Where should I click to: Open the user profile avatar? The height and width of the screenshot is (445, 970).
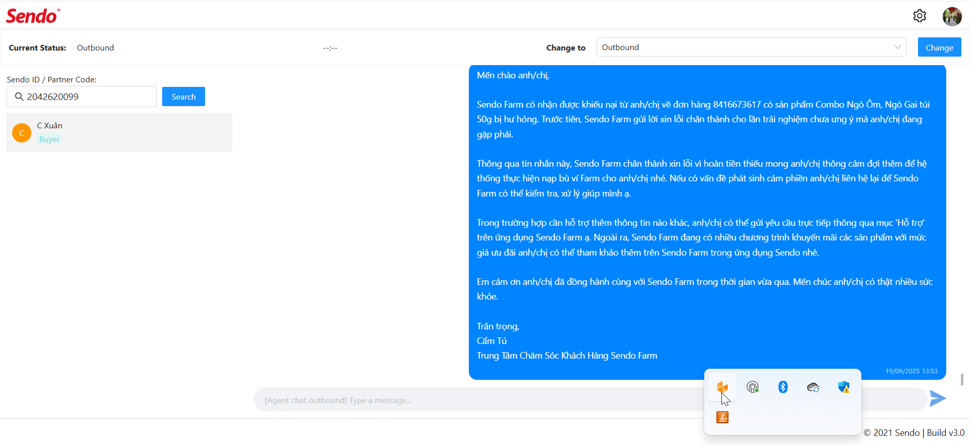coord(952,16)
